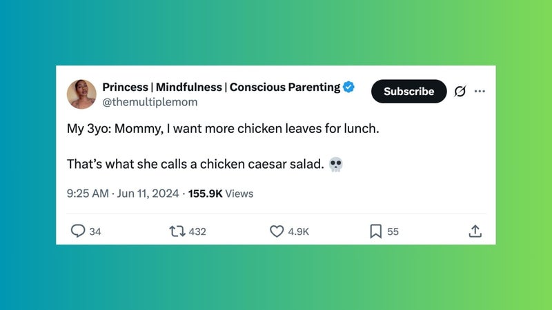552x310 pixels.
Task: Click the reply speech bubble icon
Action: click(x=78, y=231)
